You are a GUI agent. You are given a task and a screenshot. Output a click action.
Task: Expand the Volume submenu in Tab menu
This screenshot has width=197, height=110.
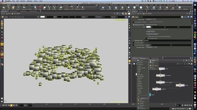tap(143, 92)
